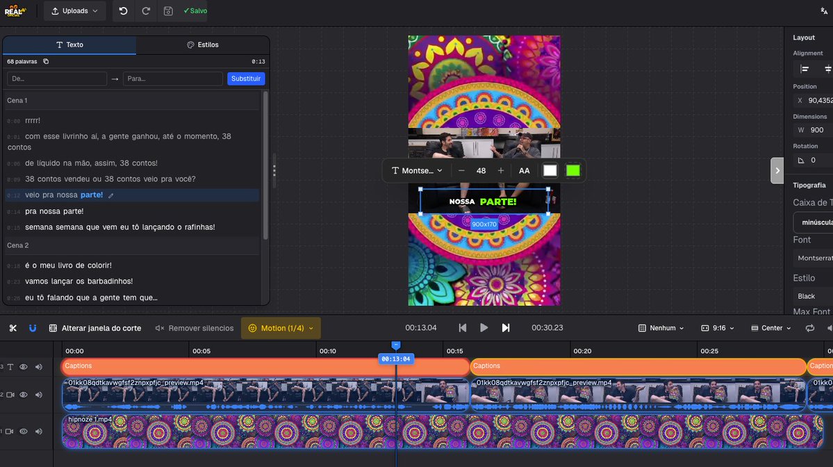Increase font size with plus icon
The width and height of the screenshot is (833, 467).
click(x=500, y=170)
